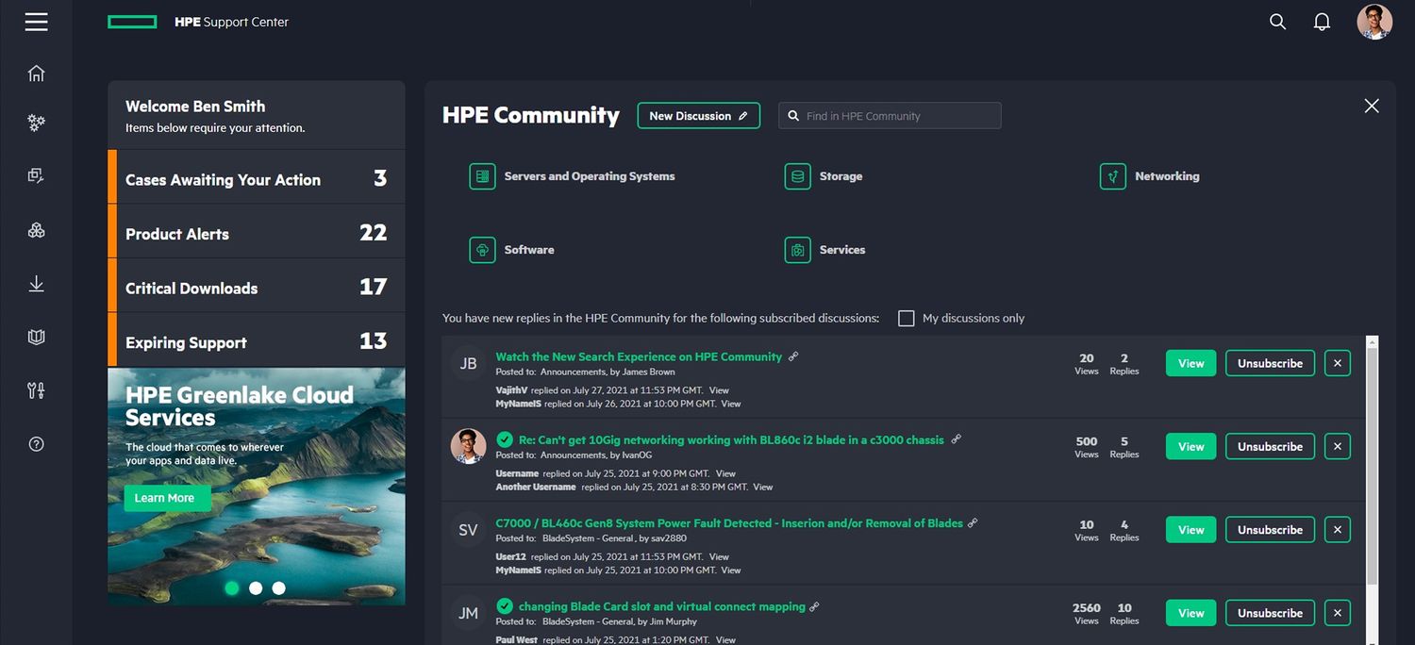View the 10Gig networking discussion
Screen dimensions: 1415x645
(x=1191, y=446)
